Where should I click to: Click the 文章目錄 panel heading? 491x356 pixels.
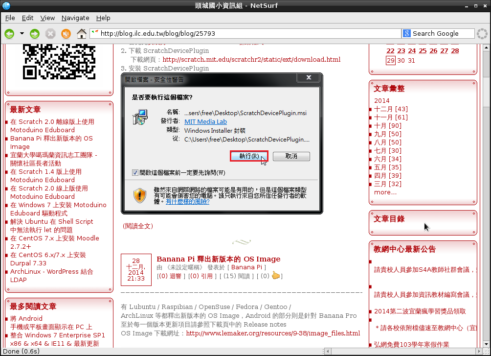tap(389, 218)
